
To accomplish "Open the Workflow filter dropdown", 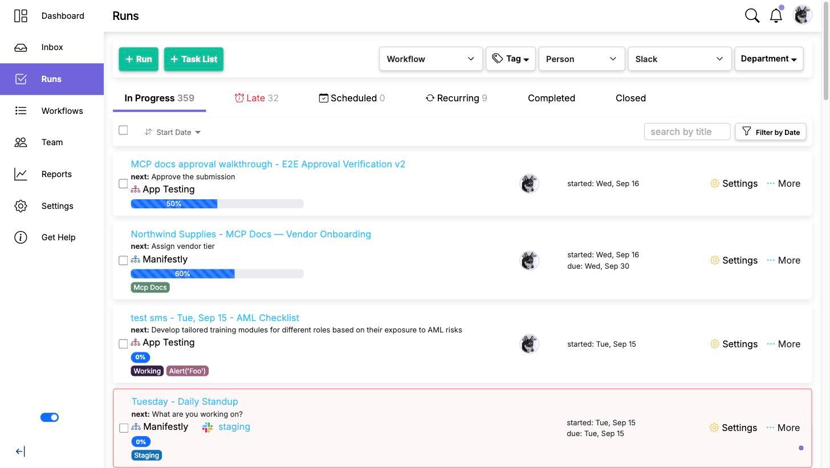I will 431,59.
